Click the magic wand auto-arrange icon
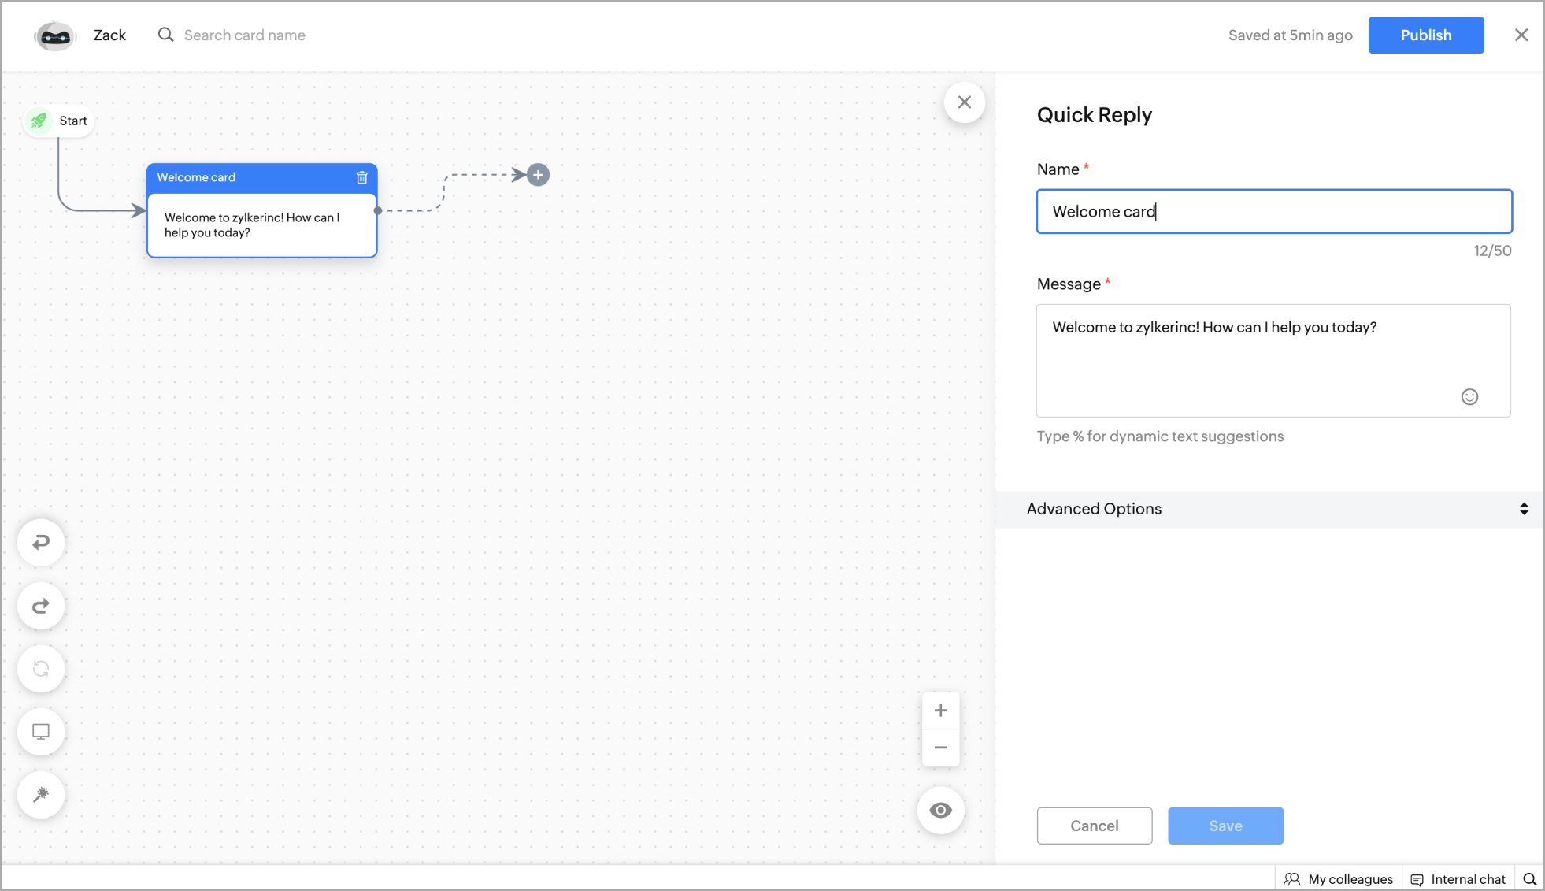The image size is (1545, 891). pos(41,795)
